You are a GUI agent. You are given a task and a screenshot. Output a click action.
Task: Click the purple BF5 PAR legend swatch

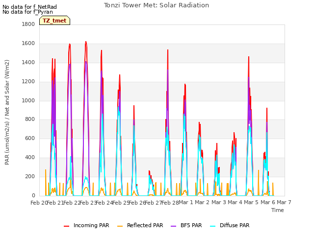coord(173,226)
